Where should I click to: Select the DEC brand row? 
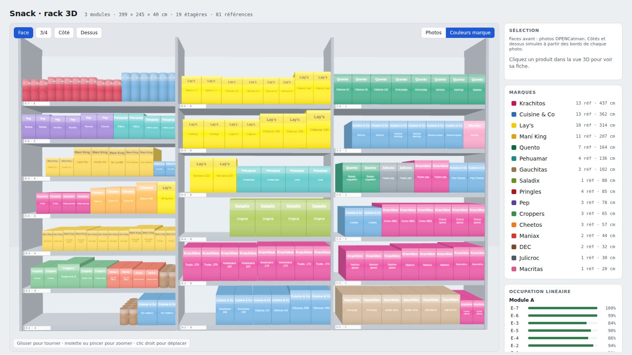[563, 247]
